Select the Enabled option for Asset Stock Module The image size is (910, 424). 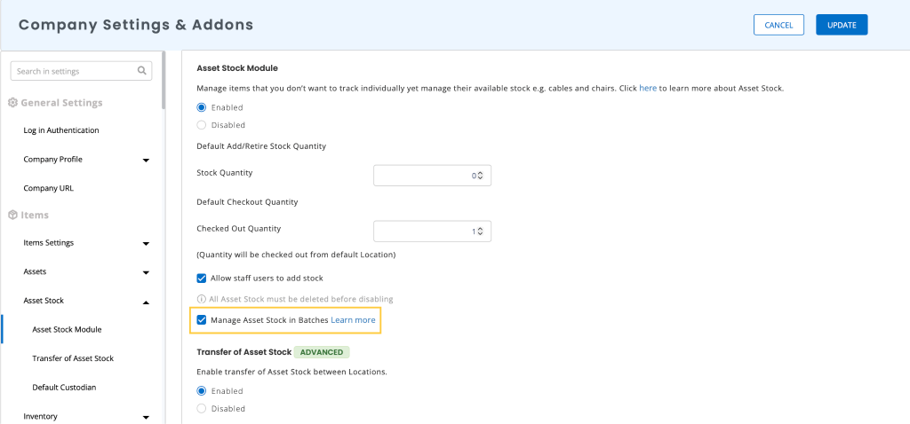tap(202, 107)
